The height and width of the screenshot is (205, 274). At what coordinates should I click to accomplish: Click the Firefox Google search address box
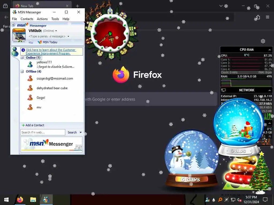(x=151, y=99)
